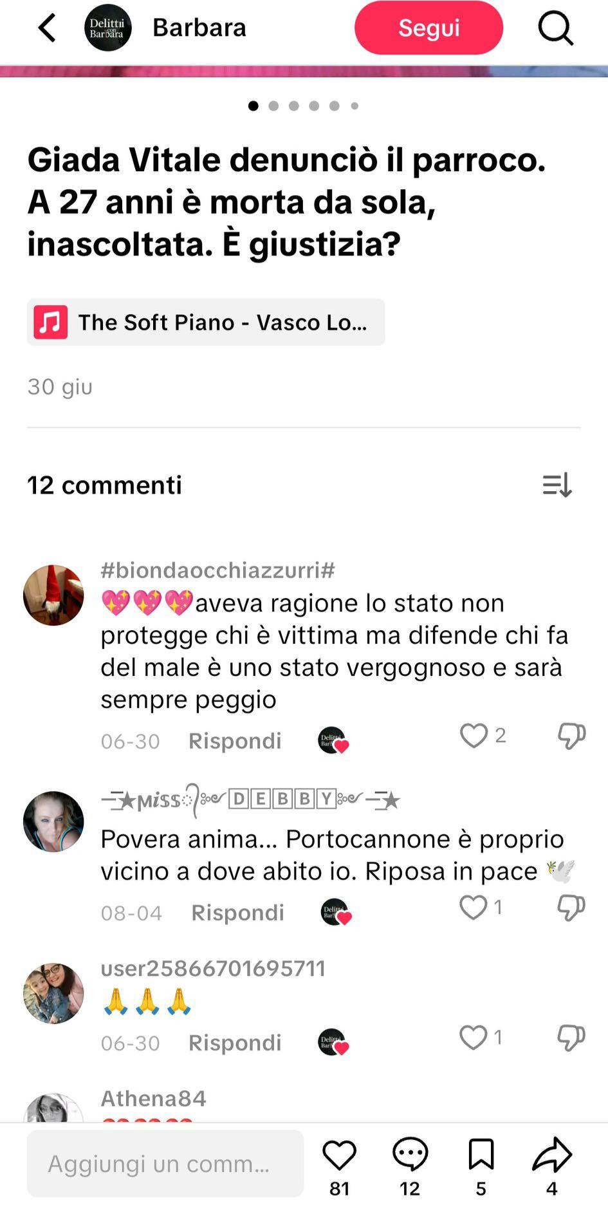The height and width of the screenshot is (1223, 608).
Task: Share the post with arrow icon
Action: (x=552, y=1154)
